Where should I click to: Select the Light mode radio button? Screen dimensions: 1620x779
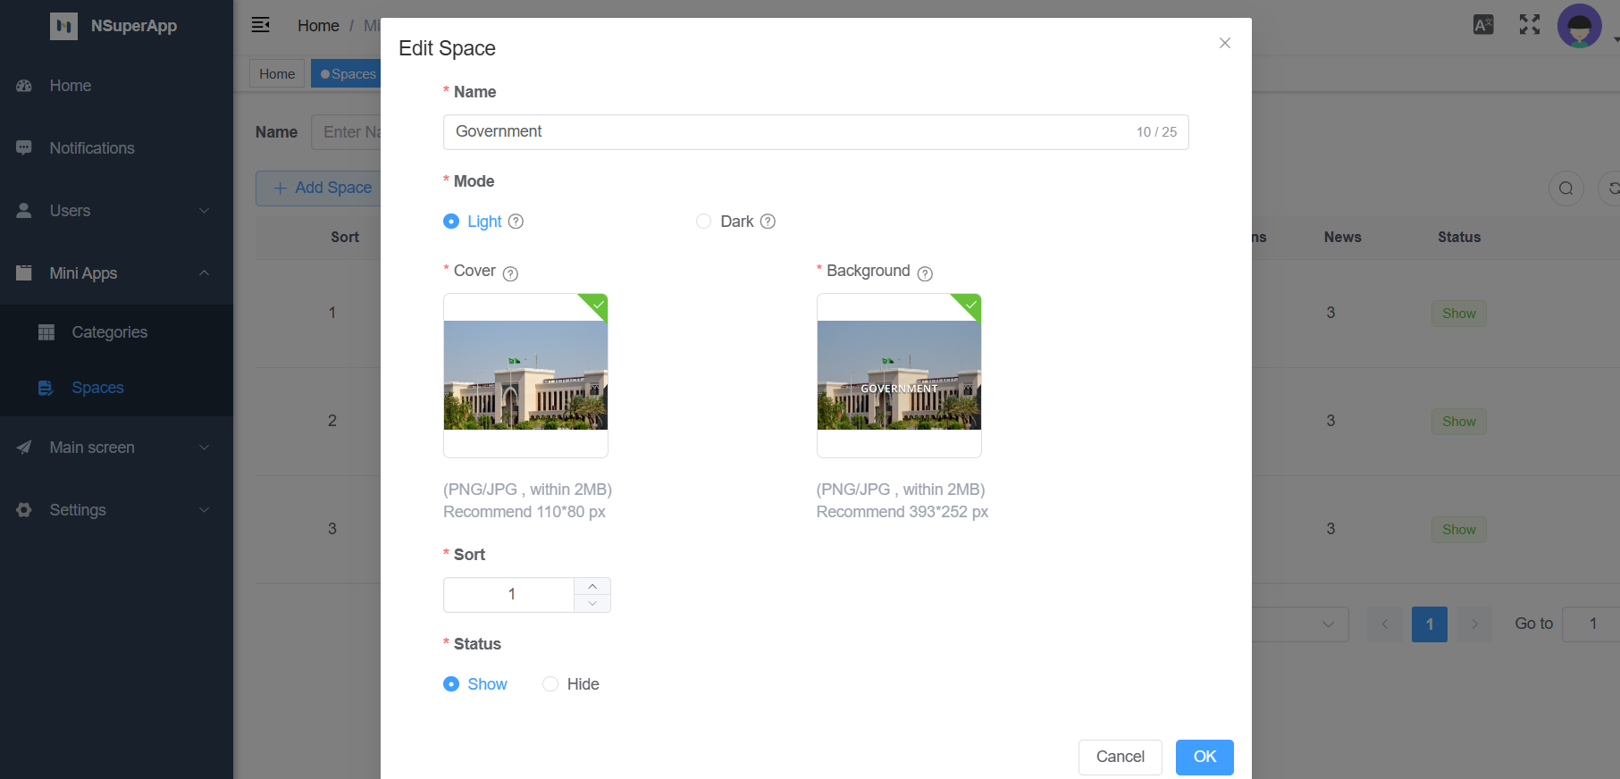point(451,222)
